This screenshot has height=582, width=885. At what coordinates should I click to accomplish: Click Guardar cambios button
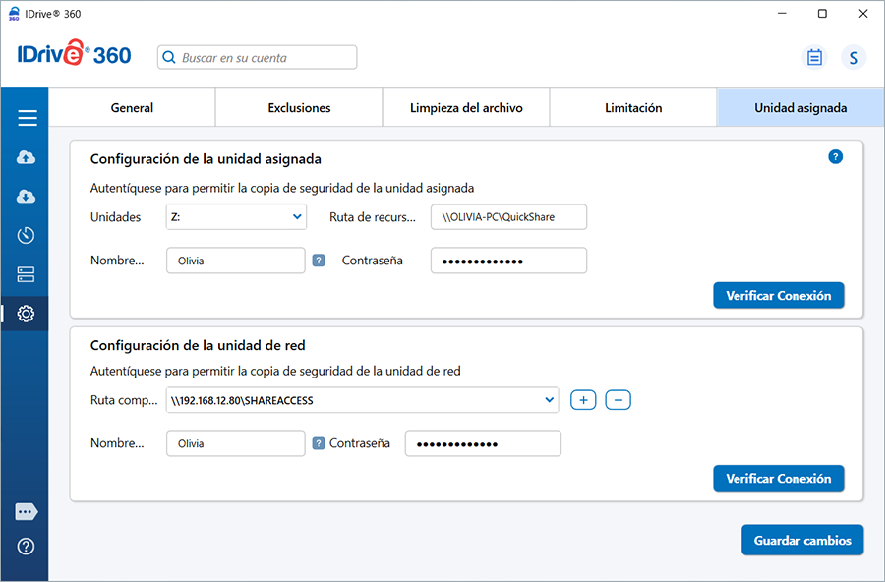802,541
